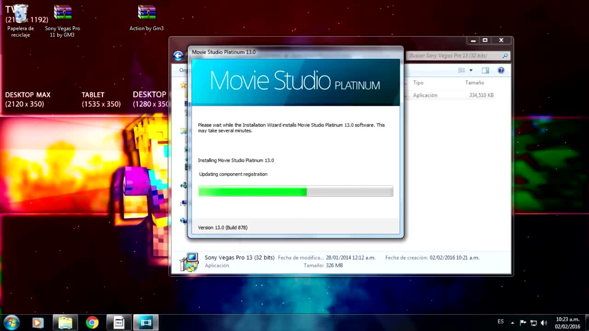This screenshot has height=331, width=589.
Task: Open the volume speaker tray icon
Action: pos(544,323)
